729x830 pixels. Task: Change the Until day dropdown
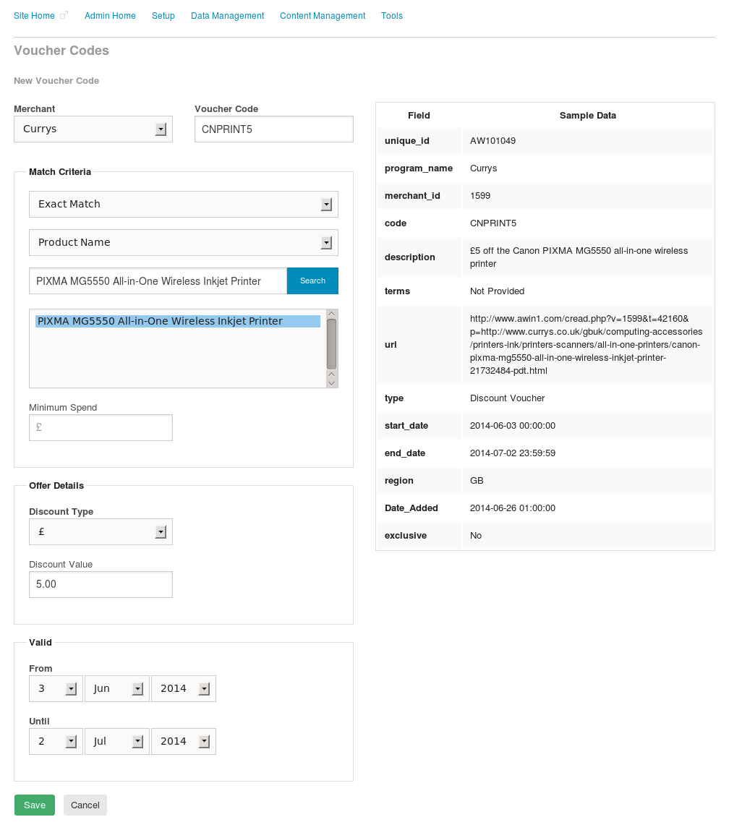(x=56, y=742)
